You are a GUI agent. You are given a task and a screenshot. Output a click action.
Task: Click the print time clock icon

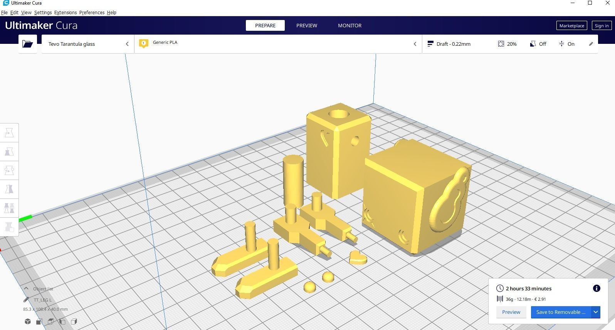pyautogui.click(x=500, y=288)
